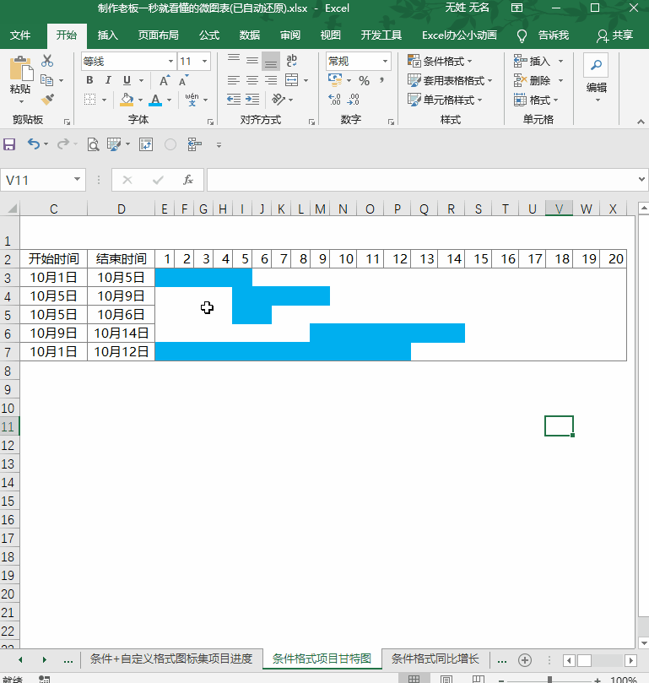
Task: Select the Format Painter brush
Action: (47, 100)
